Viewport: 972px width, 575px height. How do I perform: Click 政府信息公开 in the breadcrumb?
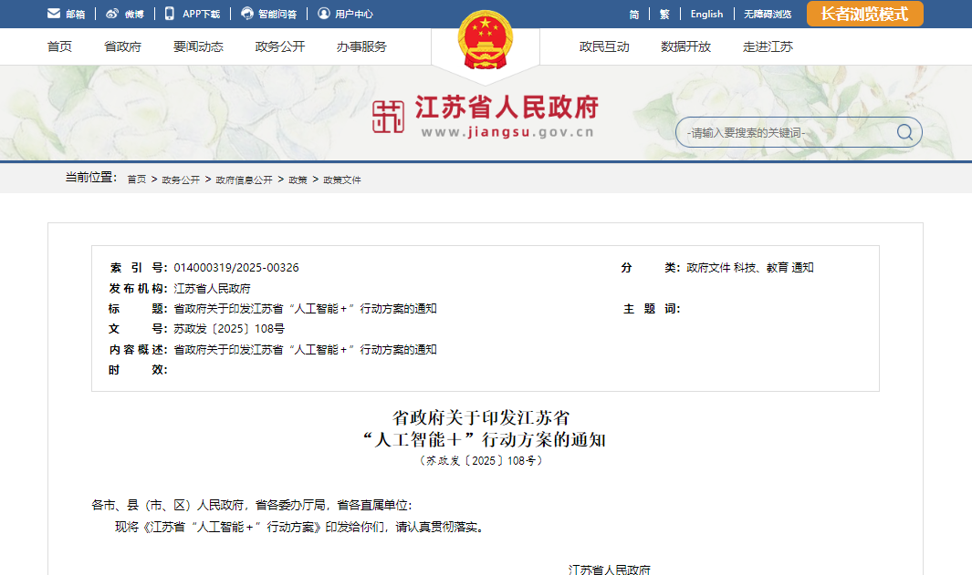click(244, 180)
